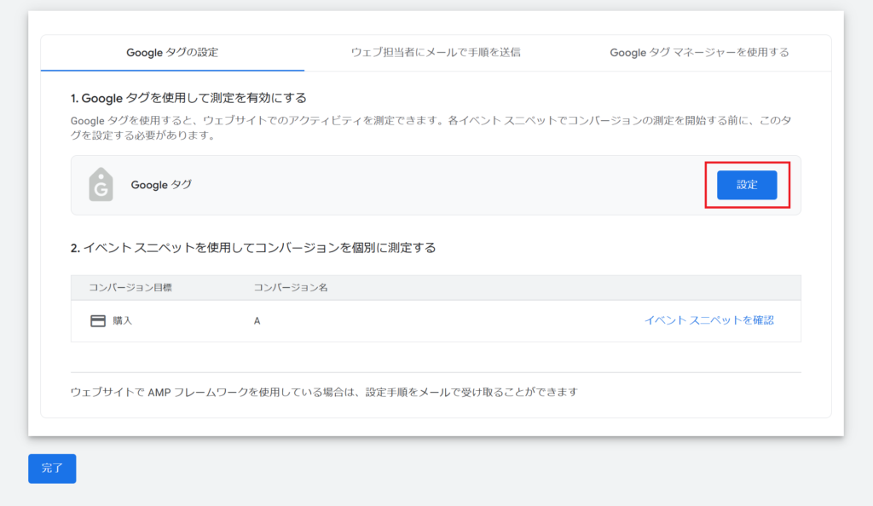Switch to the Google タグの設定 tab
The image size is (873, 506).
(x=172, y=52)
